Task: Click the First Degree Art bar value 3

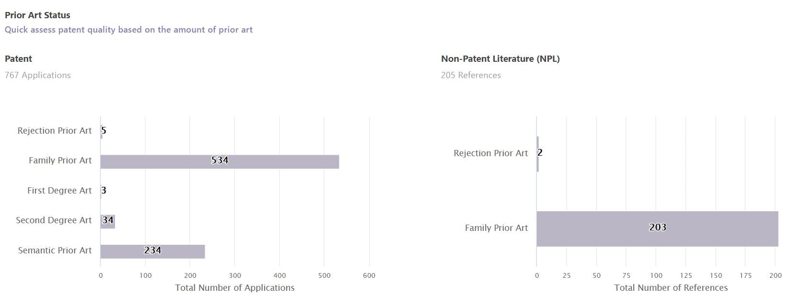Action: click(x=104, y=191)
